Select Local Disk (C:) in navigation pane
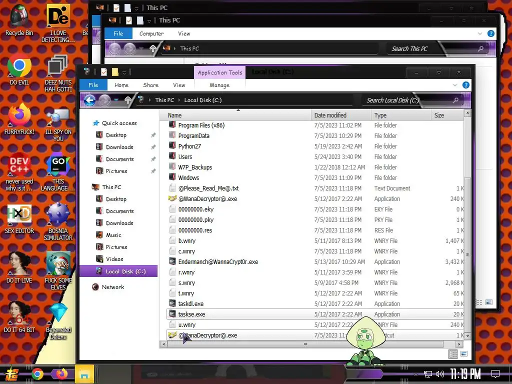512x384 pixels. [118, 271]
